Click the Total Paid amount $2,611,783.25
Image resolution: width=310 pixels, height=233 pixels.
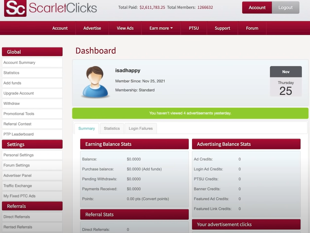(152, 7)
